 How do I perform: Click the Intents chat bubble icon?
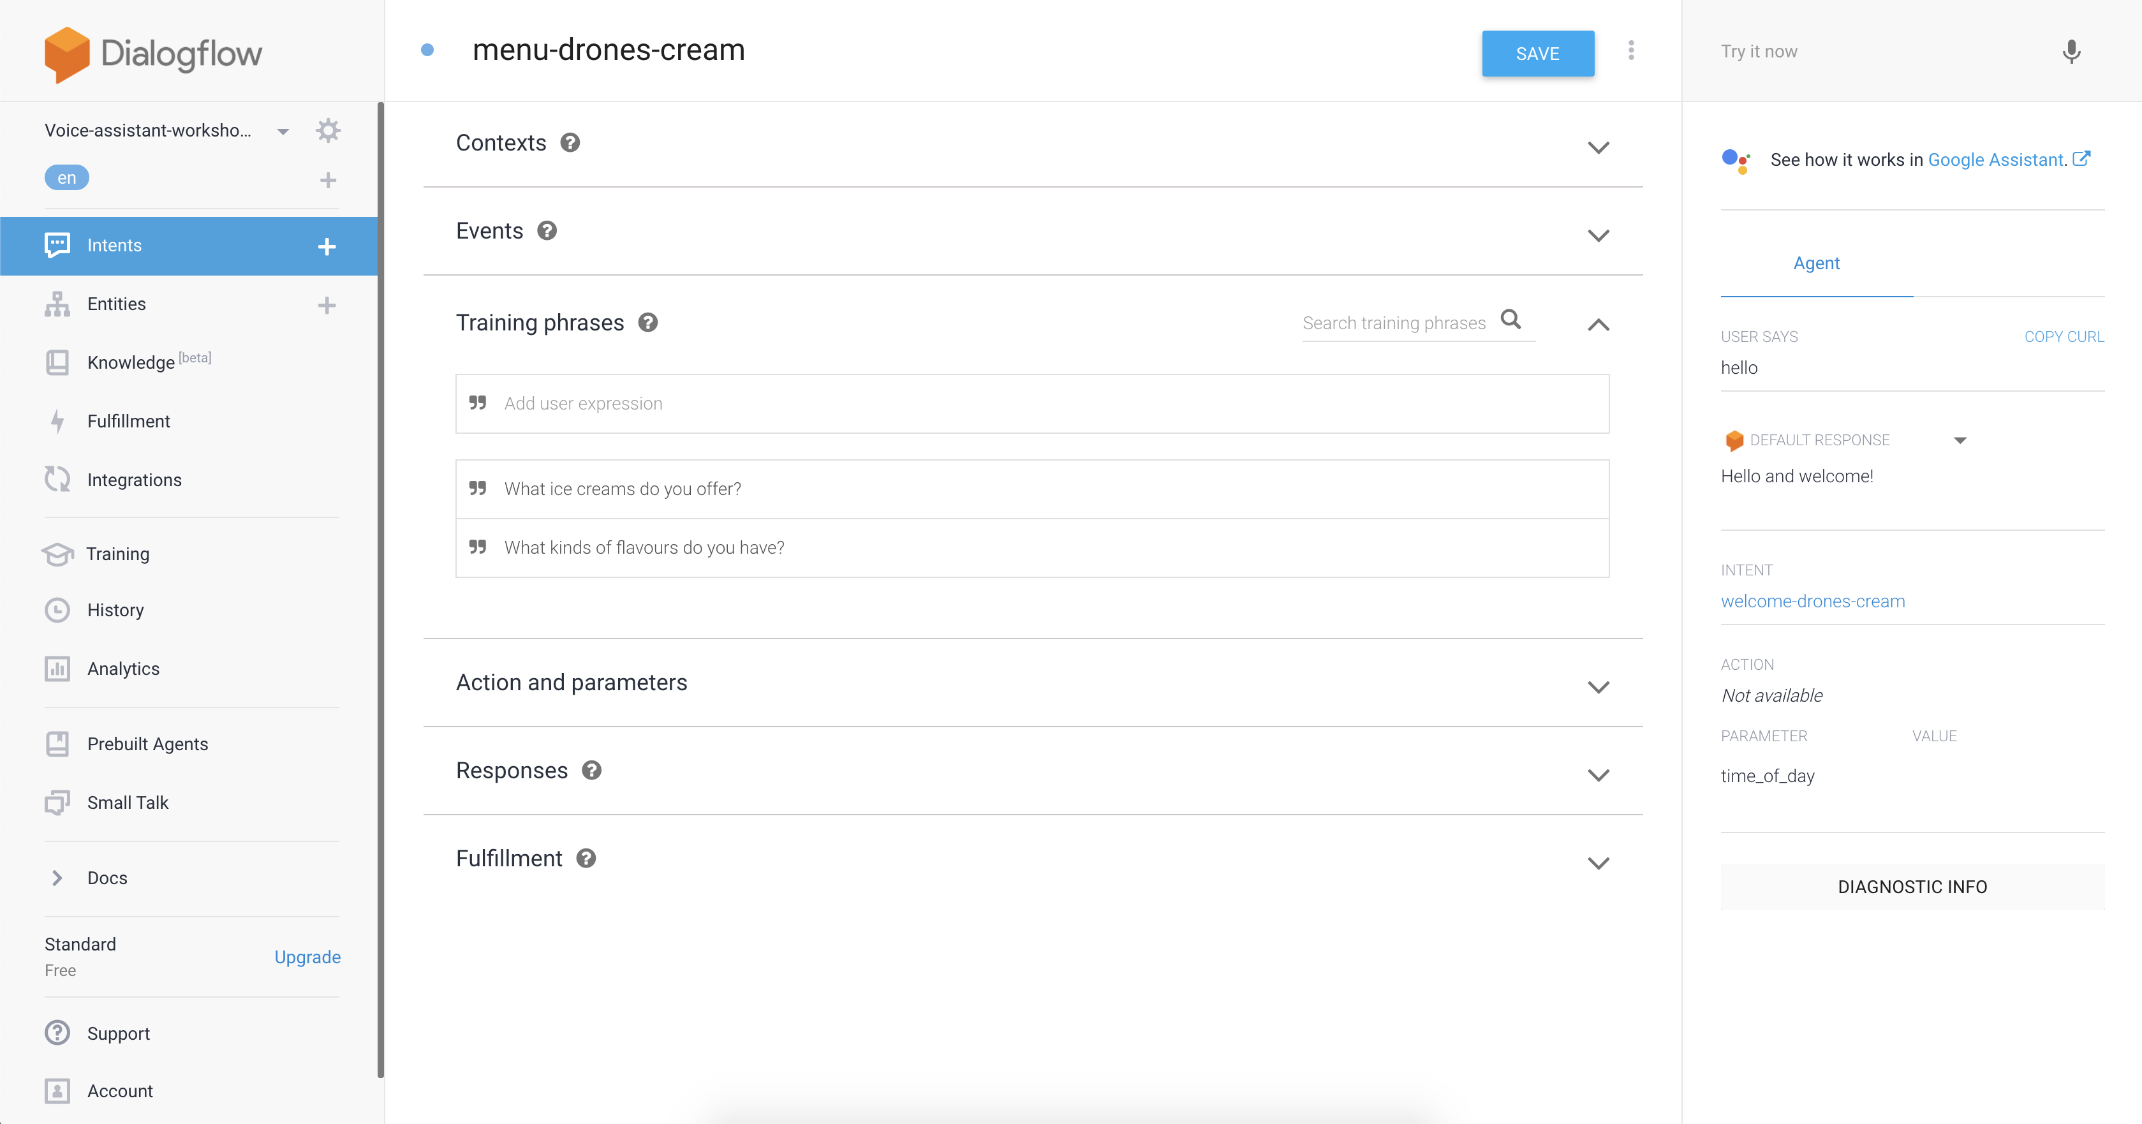click(x=57, y=244)
